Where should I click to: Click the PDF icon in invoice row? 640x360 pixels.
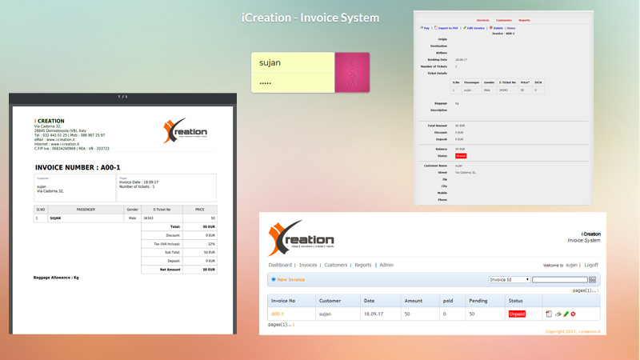549,314
